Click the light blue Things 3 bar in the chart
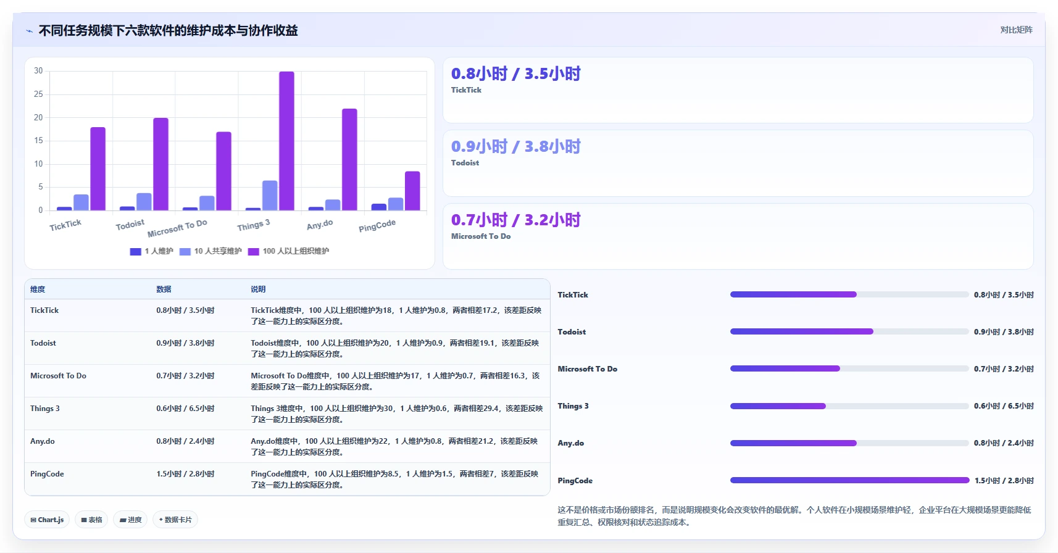 tap(270, 195)
